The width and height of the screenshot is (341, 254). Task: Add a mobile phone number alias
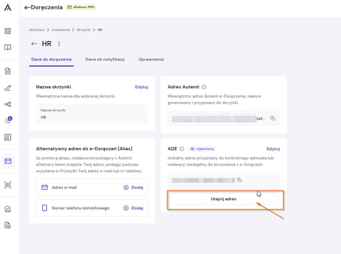click(x=133, y=208)
